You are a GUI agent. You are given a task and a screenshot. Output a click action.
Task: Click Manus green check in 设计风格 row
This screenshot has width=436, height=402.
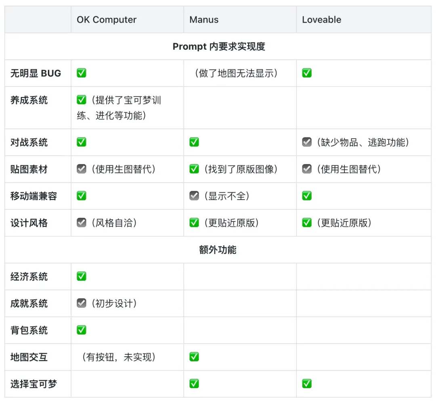[x=194, y=222]
